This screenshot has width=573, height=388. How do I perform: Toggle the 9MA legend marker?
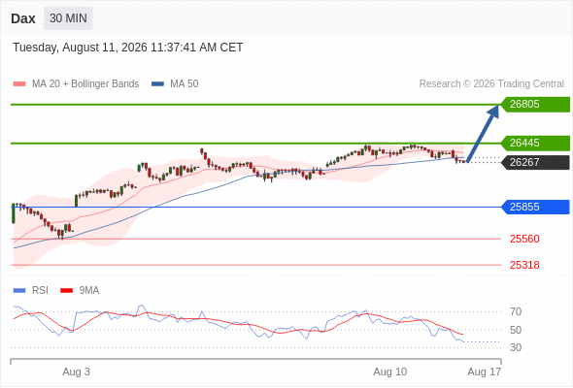pyautogui.click(x=66, y=291)
